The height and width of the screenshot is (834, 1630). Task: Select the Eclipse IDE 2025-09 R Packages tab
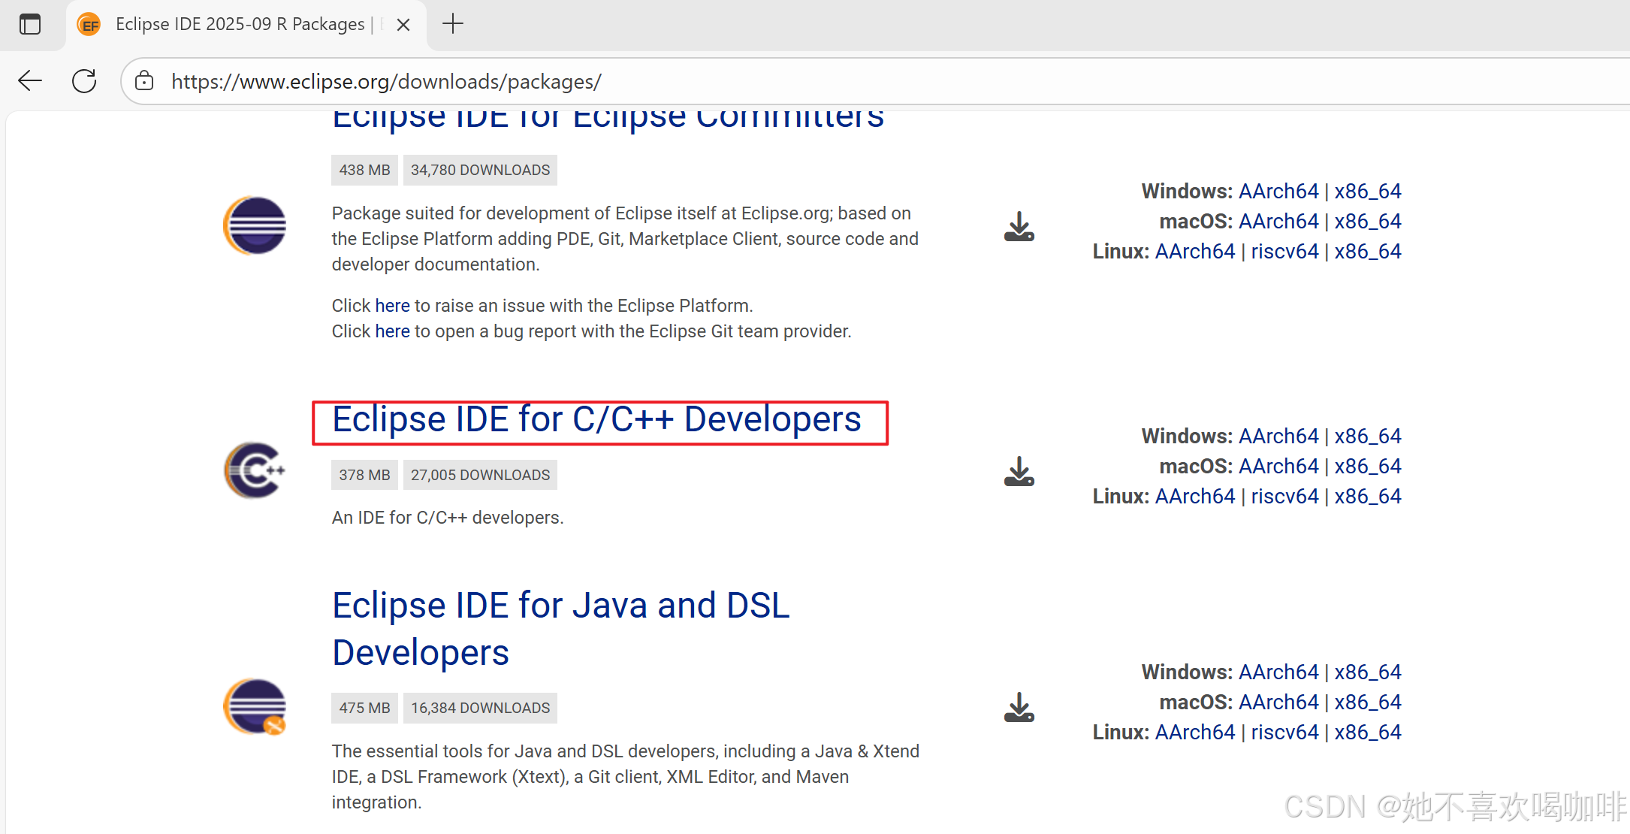tap(239, 24)
